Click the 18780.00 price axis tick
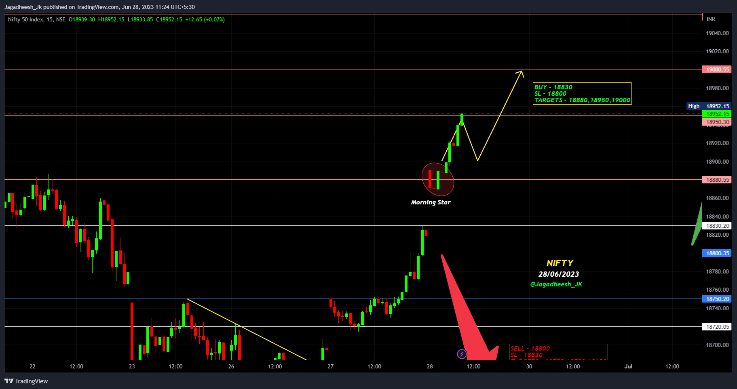The height and width of the screenshot is (389, 737). (x=717, y=271)
